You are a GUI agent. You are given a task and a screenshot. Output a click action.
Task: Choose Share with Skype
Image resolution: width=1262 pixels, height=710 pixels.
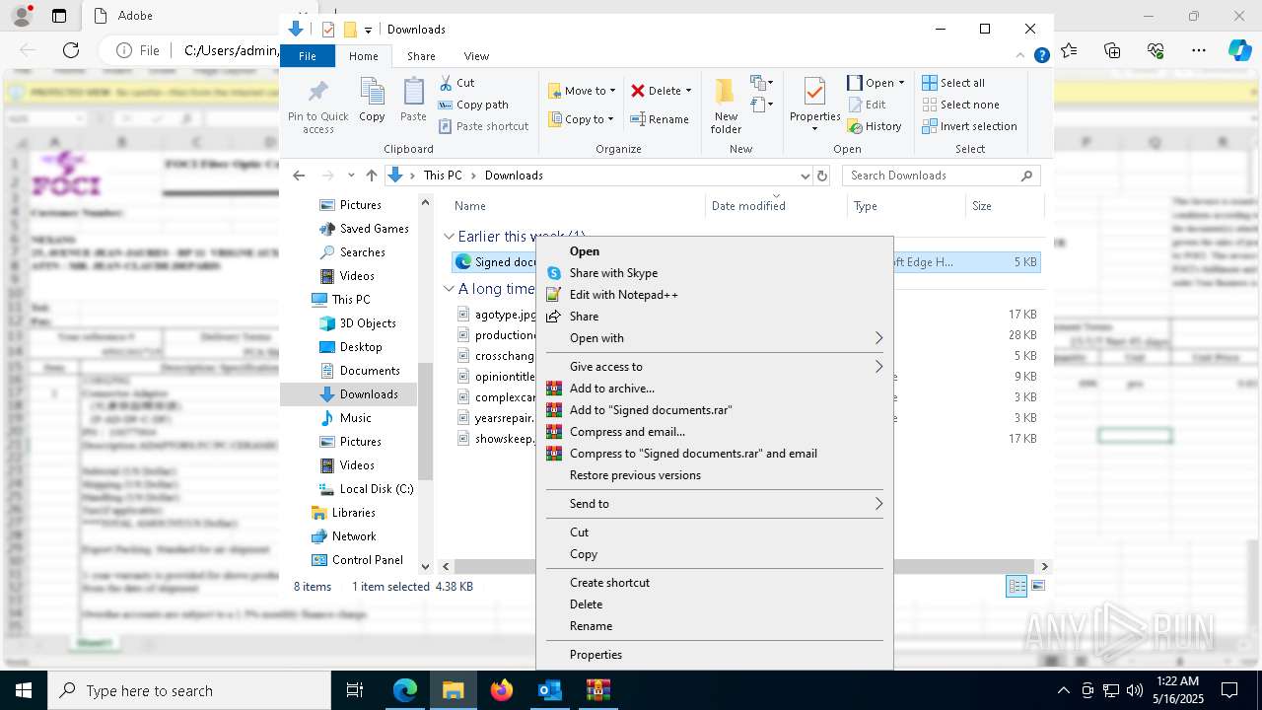[x=715, y=273]
